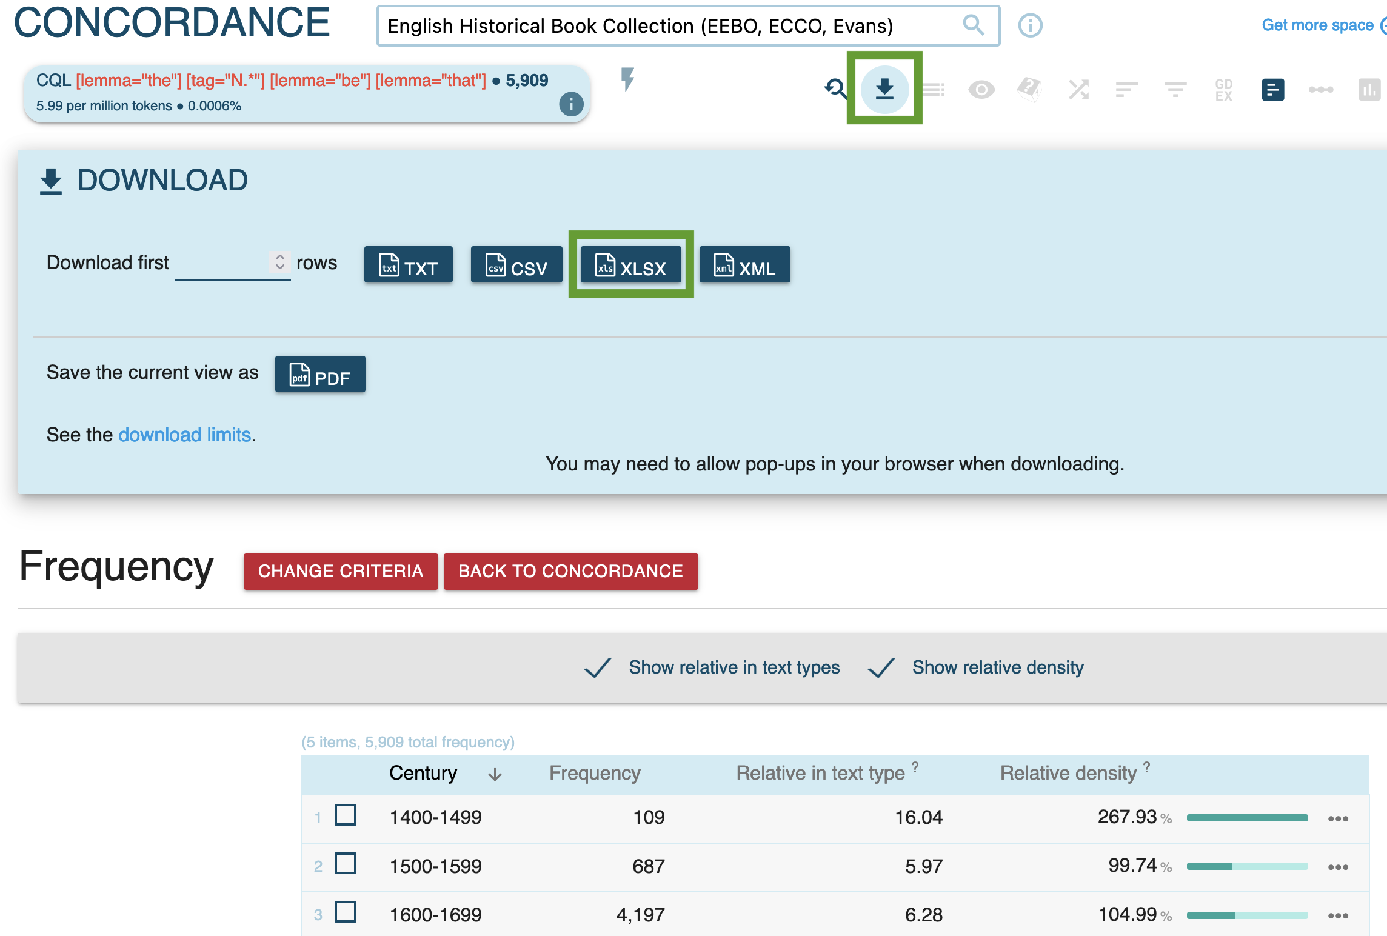The width and height of the screenshot is (1387, 936).
Task: Click the GDEX good examples icon
Action: [1223, 90]
